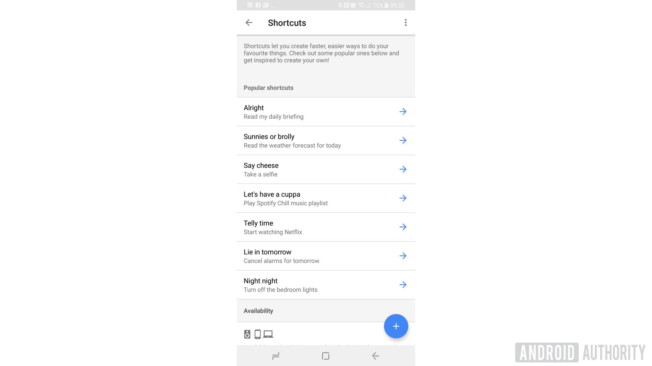Tap the Say cheese selfie shortcut arrow
The height and width of the screenshot is (366, 652).
402,169
